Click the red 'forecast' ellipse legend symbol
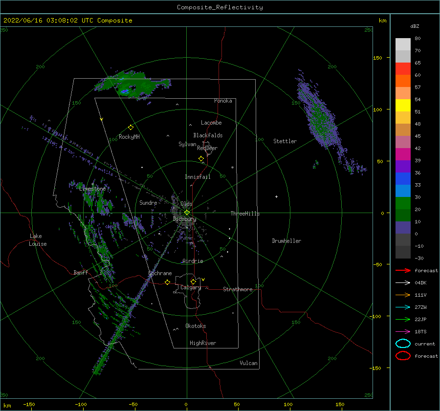Image resolution: width=440 pixels, height=411 pixels. coord(403,356)
